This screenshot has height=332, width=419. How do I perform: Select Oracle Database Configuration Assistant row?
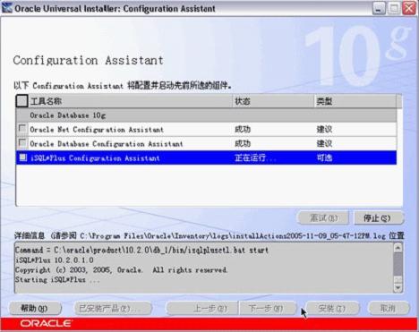click(x=206, y=143)
